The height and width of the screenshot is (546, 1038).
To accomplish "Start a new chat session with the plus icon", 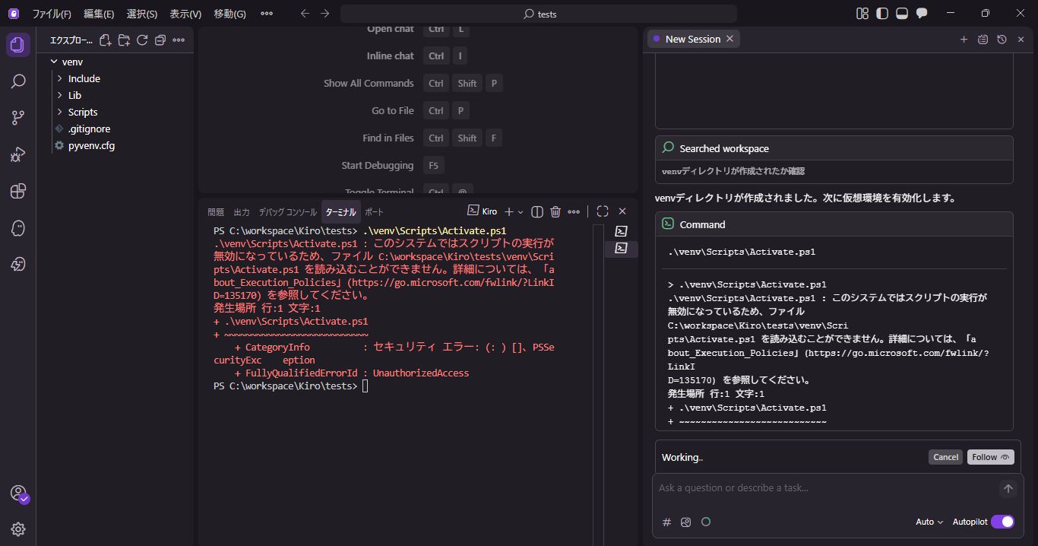I will 964,39.
